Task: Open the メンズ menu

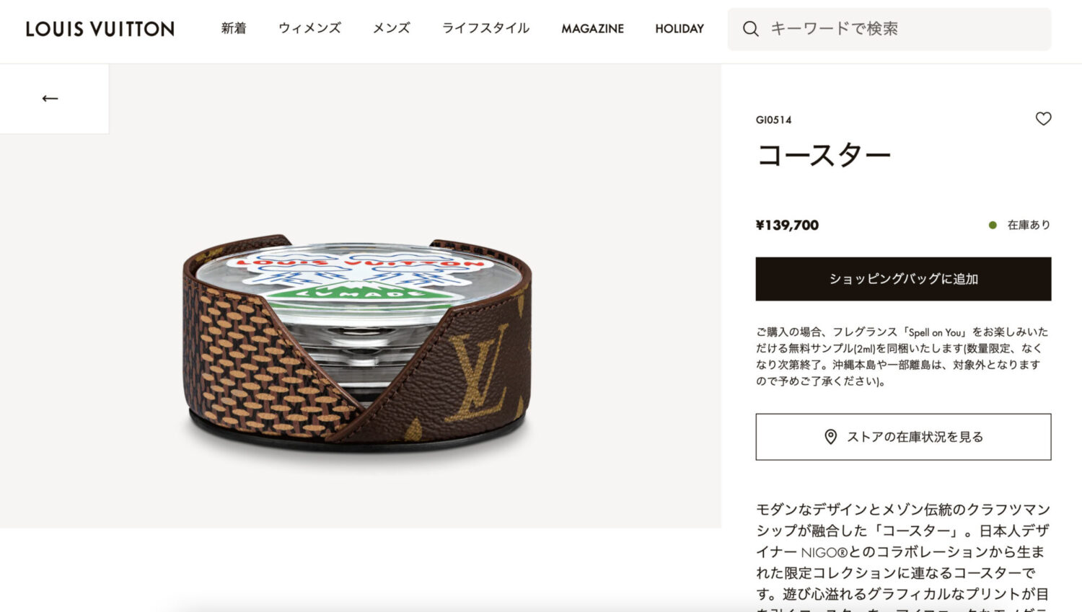Action: [391, 28]
